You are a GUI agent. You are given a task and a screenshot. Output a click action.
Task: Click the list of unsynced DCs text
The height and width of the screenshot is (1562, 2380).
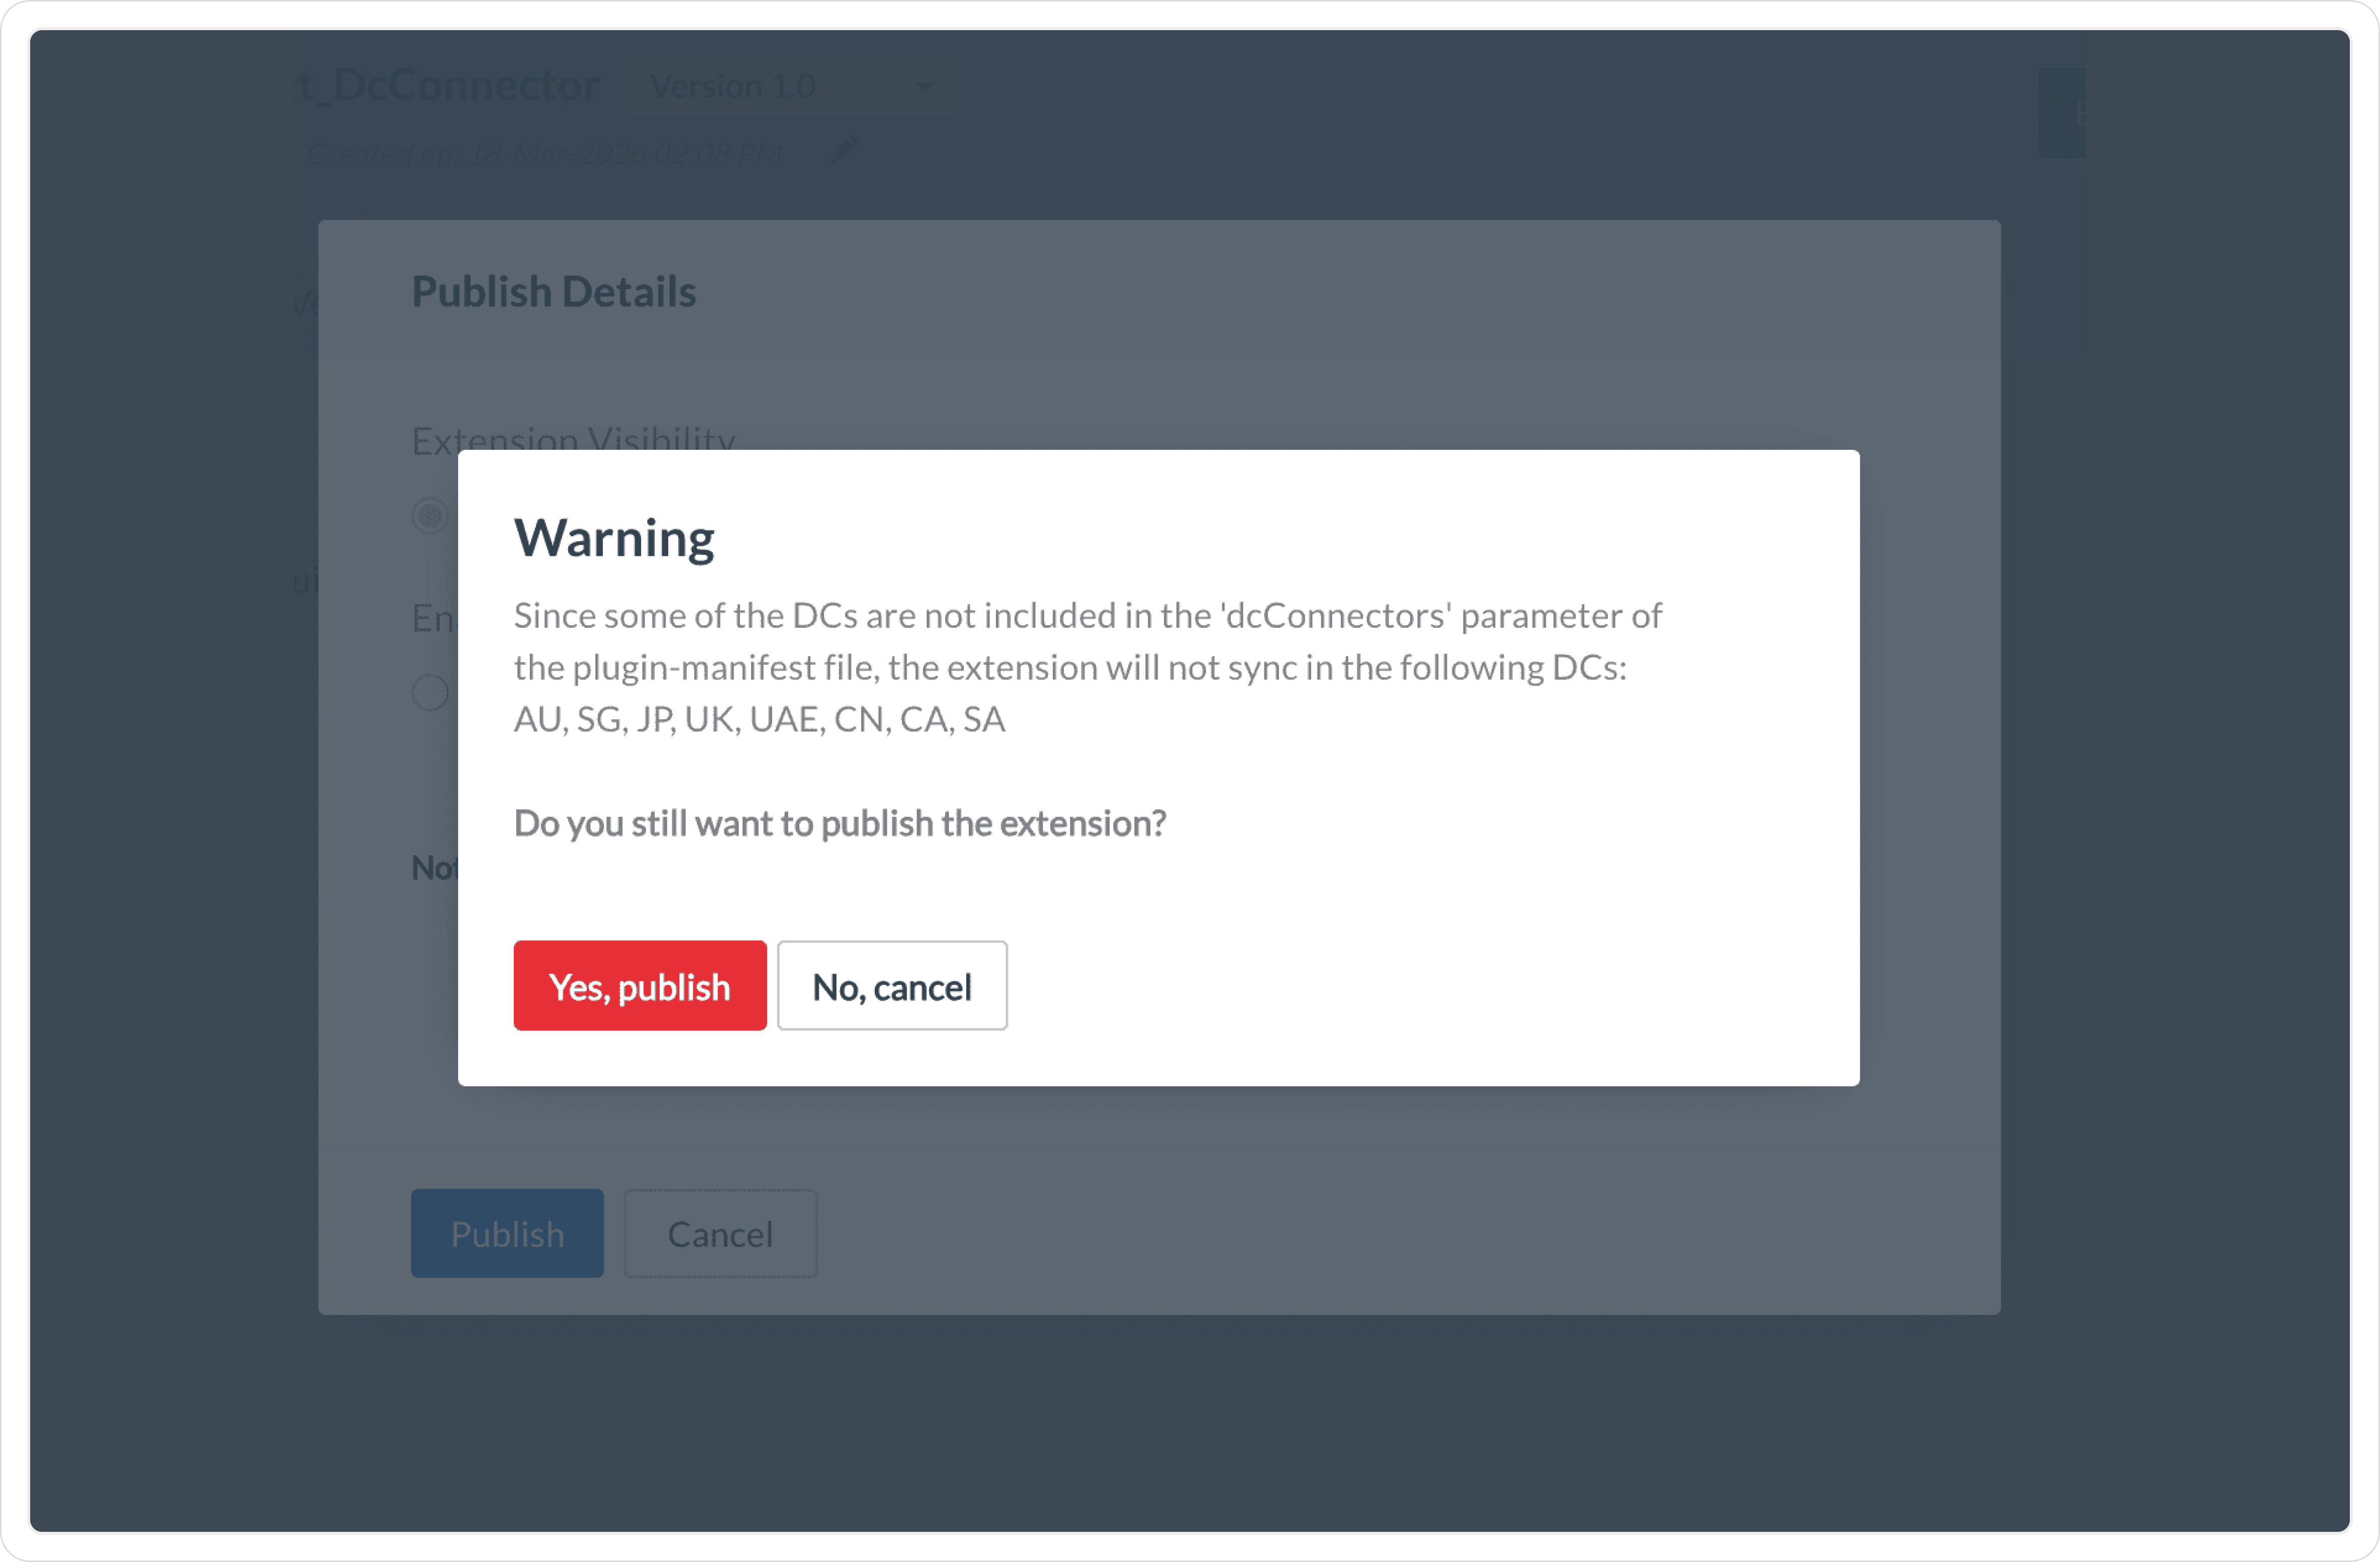coord(759,720)
